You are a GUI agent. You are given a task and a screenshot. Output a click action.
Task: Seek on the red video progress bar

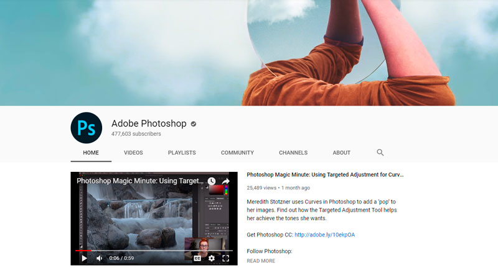[x=154, y=251]
